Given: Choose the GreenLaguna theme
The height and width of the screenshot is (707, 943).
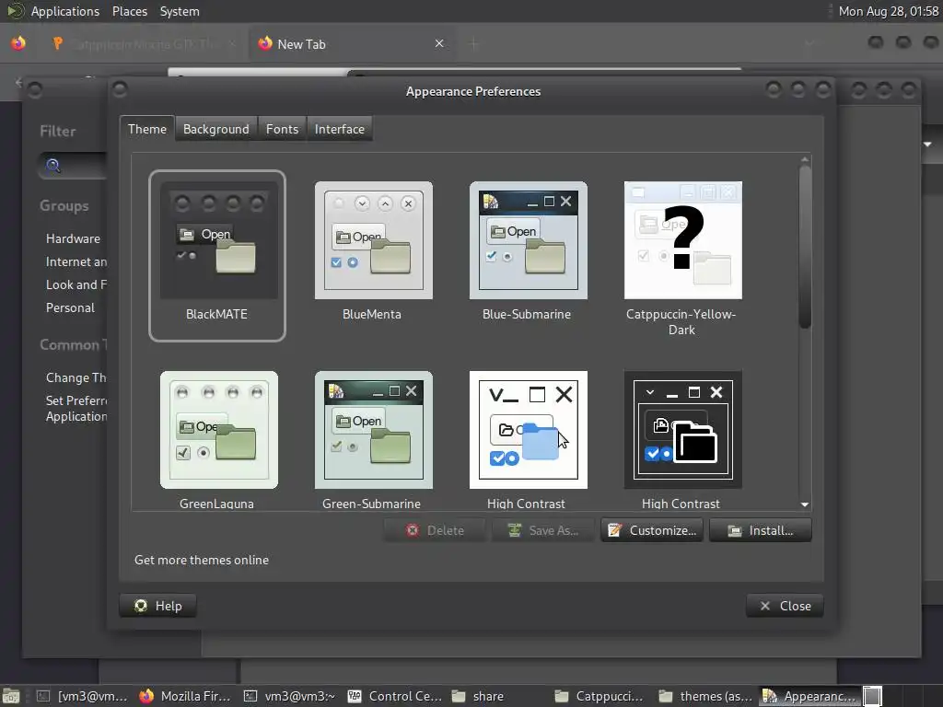Looking at the screenshot, I should pos(219,430).
